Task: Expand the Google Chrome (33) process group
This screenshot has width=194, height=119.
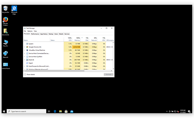Action: [x=24, y=47]
